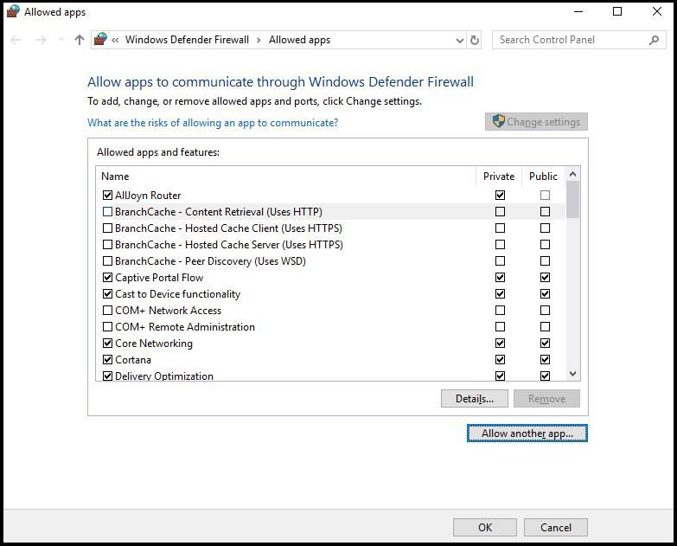Click the Allowed apps title bar icon
The image size is (677, 546).
point(13,11)
